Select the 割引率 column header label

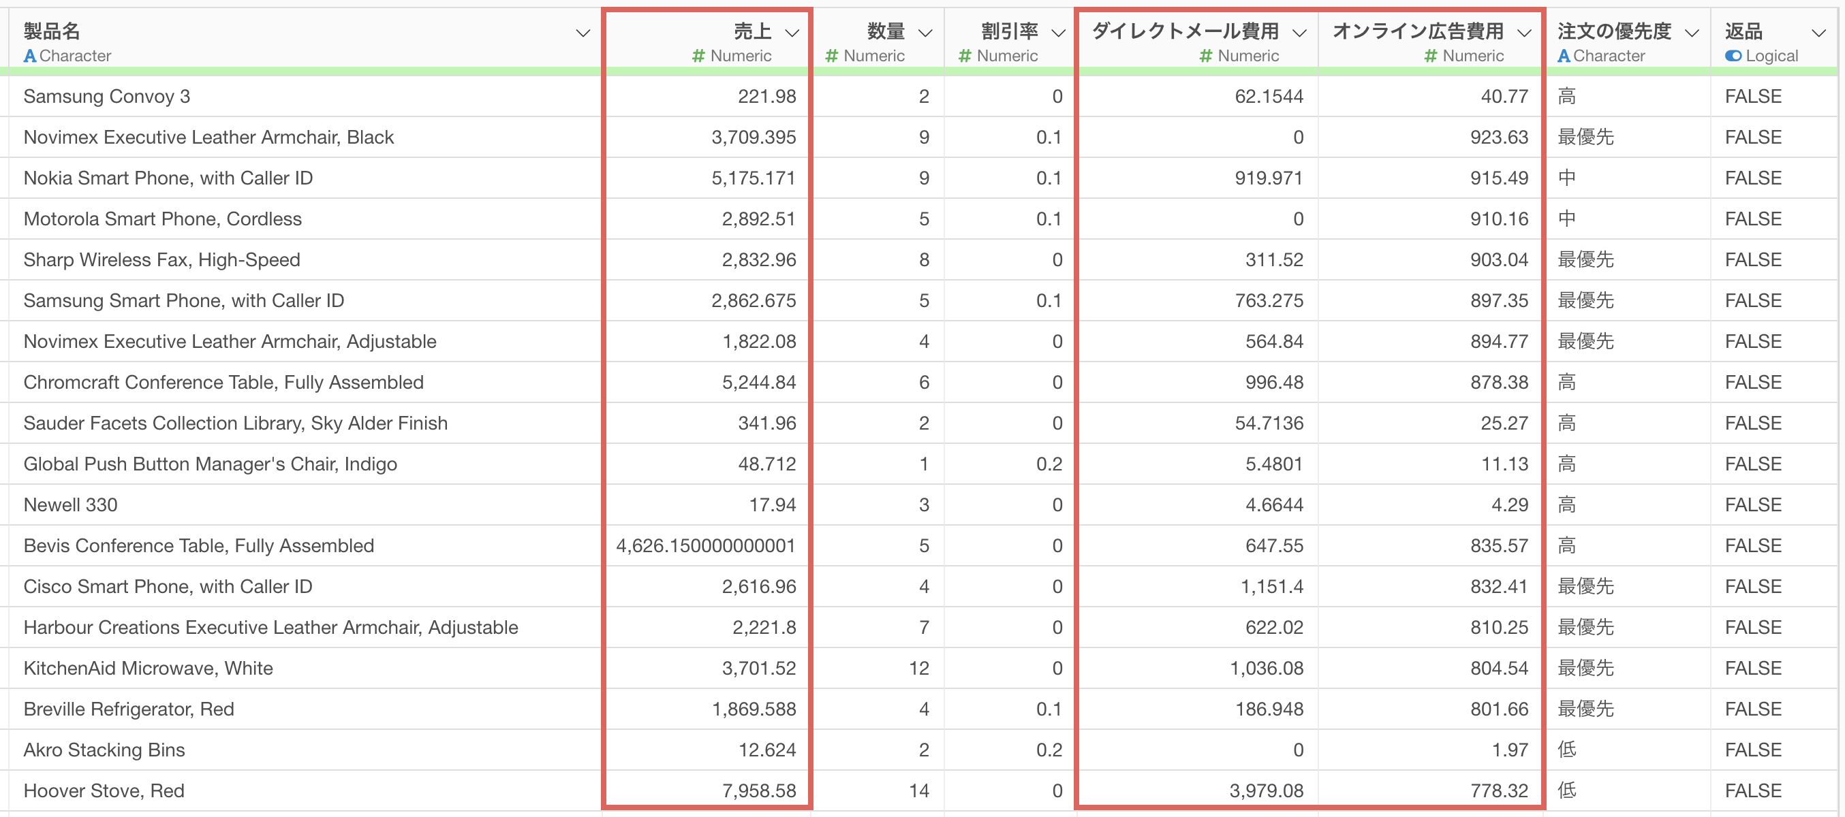click(1009, 31)
